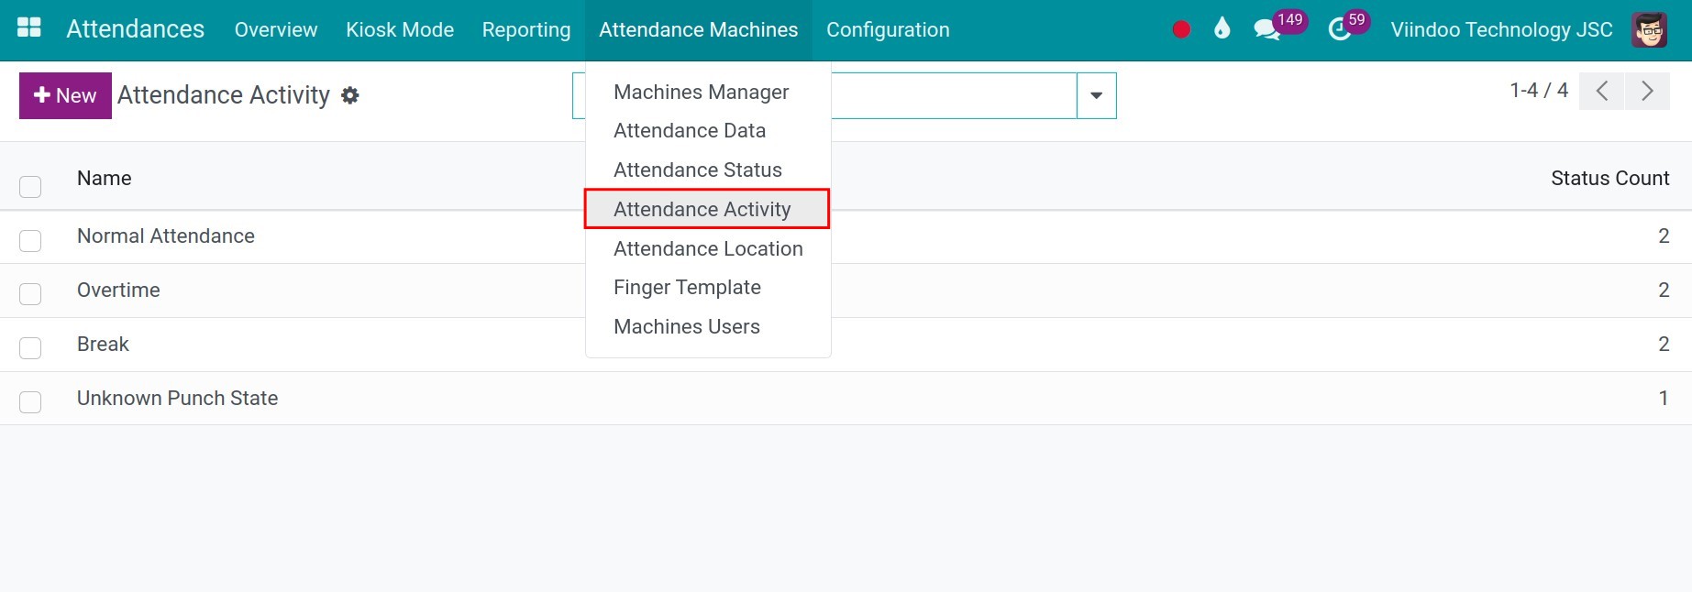This screenshot has width=1692, height=592.
Task: Go to the next page of records
Action: pos(1648,91)
